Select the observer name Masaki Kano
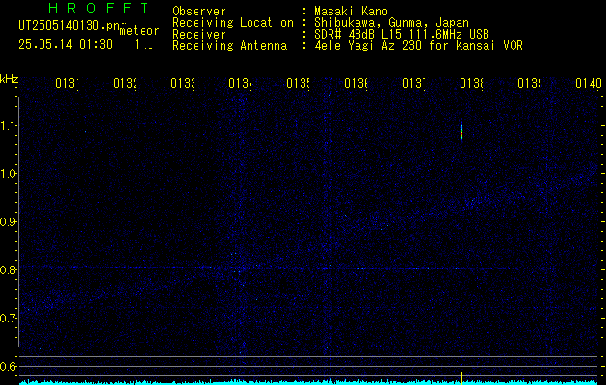This screenshot has height=385, width=606. [x=351, y=12]
